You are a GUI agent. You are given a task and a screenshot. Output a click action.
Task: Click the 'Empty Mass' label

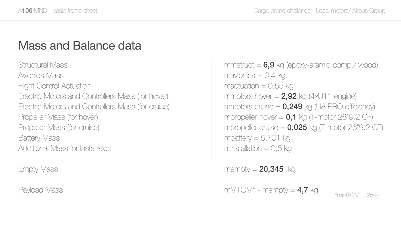pos(38,169)
